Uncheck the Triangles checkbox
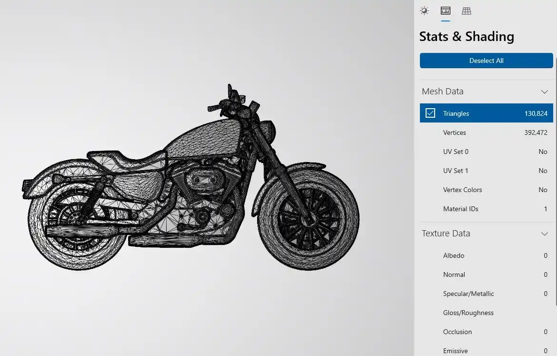557x356 pixels. pos(430,113)
